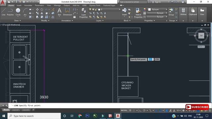Screen dimensions: 212x119
Task: Click the Plot (print) quick access icon
Action: coord(24,2)
